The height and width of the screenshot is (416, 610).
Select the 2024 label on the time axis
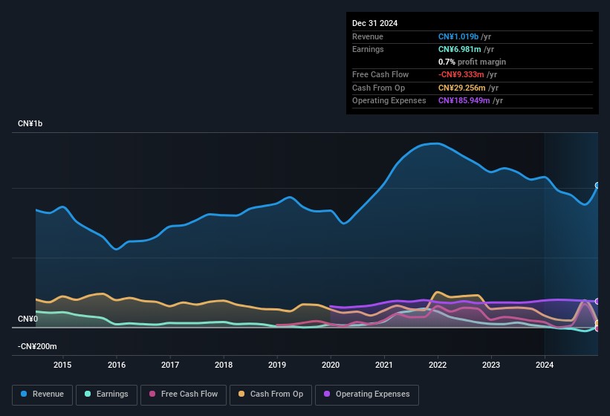pos(545,365)
